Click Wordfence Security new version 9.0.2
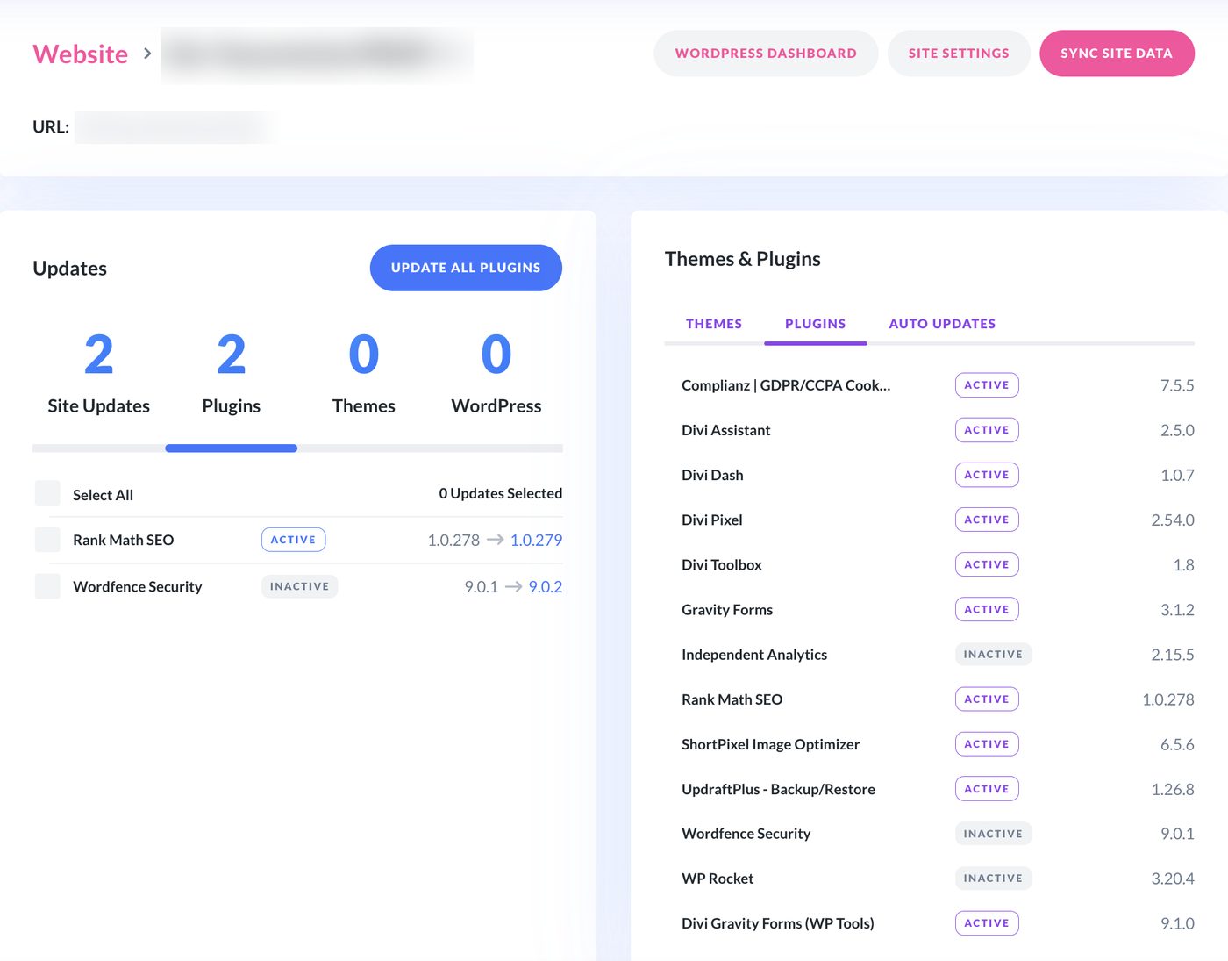 545,586
